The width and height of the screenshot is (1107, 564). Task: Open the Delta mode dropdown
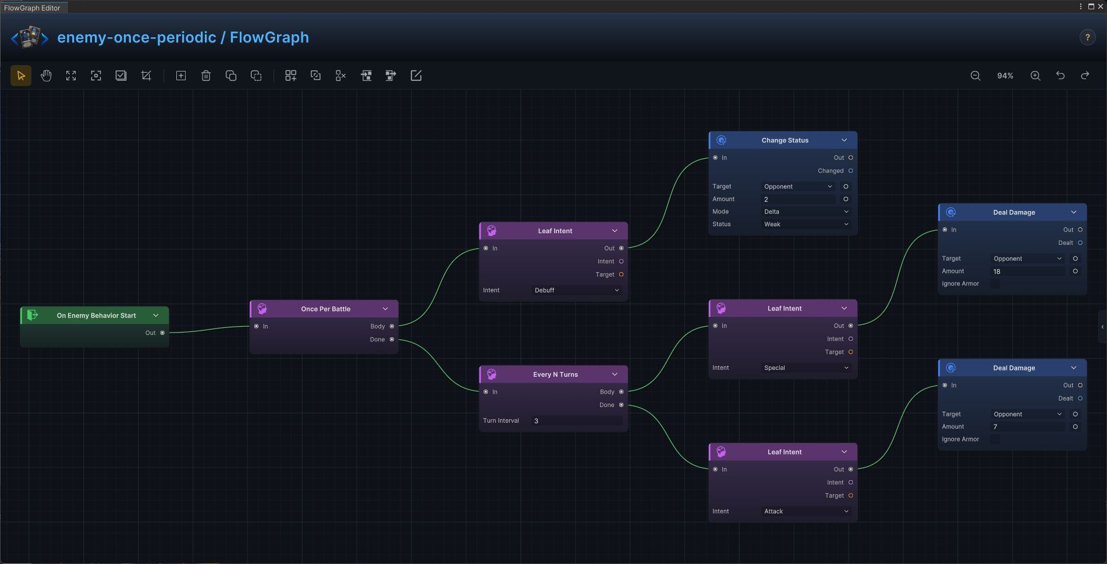pos(806,212)
